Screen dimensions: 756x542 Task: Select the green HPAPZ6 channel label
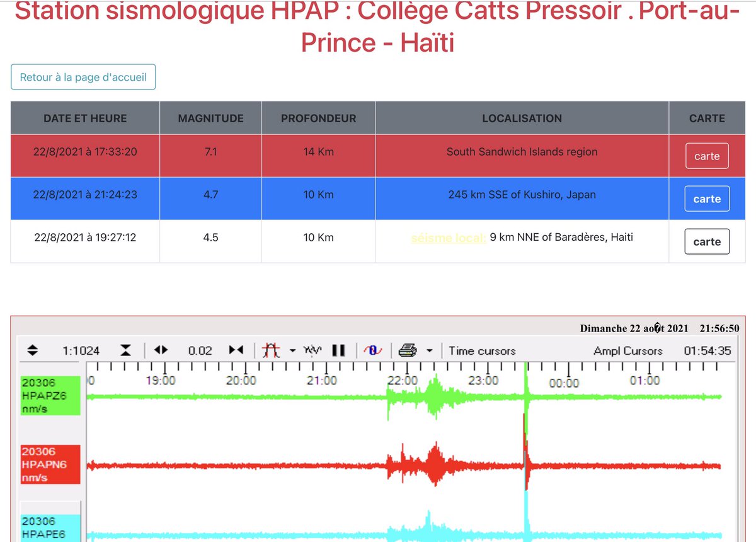[50, 395]
